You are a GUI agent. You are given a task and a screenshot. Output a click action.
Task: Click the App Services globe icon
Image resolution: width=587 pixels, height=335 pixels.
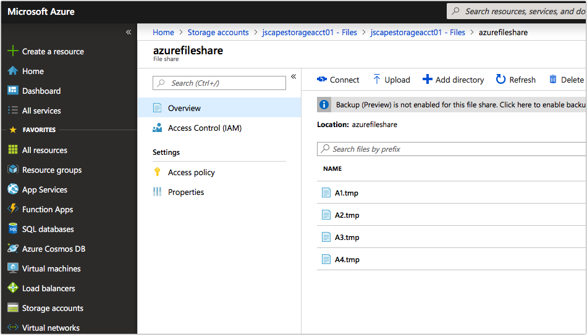click(x=13, y=189)
